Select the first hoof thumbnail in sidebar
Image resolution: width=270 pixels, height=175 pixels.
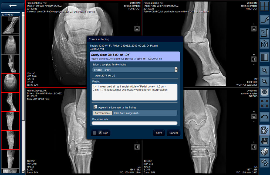pyautogui.click(x=10, y=26)
